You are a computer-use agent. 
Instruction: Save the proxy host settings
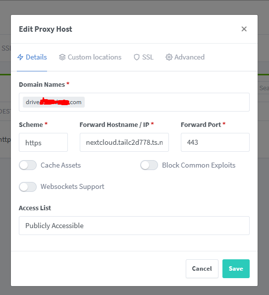(x=236, y=269)
